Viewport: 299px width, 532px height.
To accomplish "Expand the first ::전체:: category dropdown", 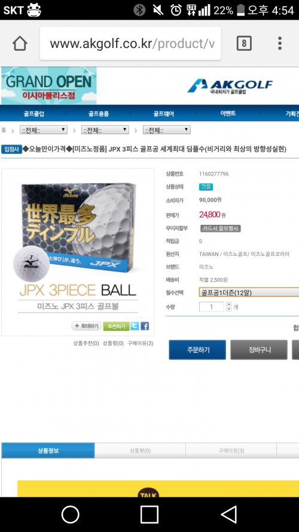I will point(43,130).
